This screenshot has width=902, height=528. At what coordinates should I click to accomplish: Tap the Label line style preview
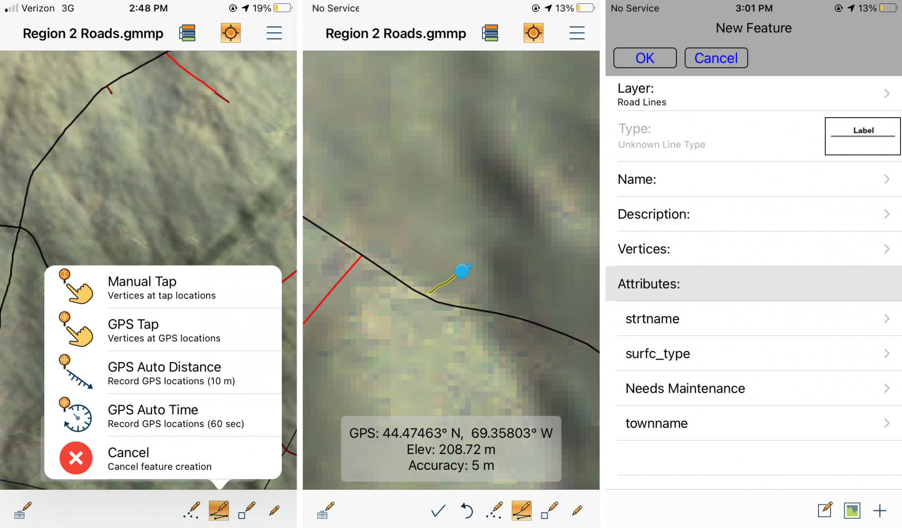tap(862, 136)
